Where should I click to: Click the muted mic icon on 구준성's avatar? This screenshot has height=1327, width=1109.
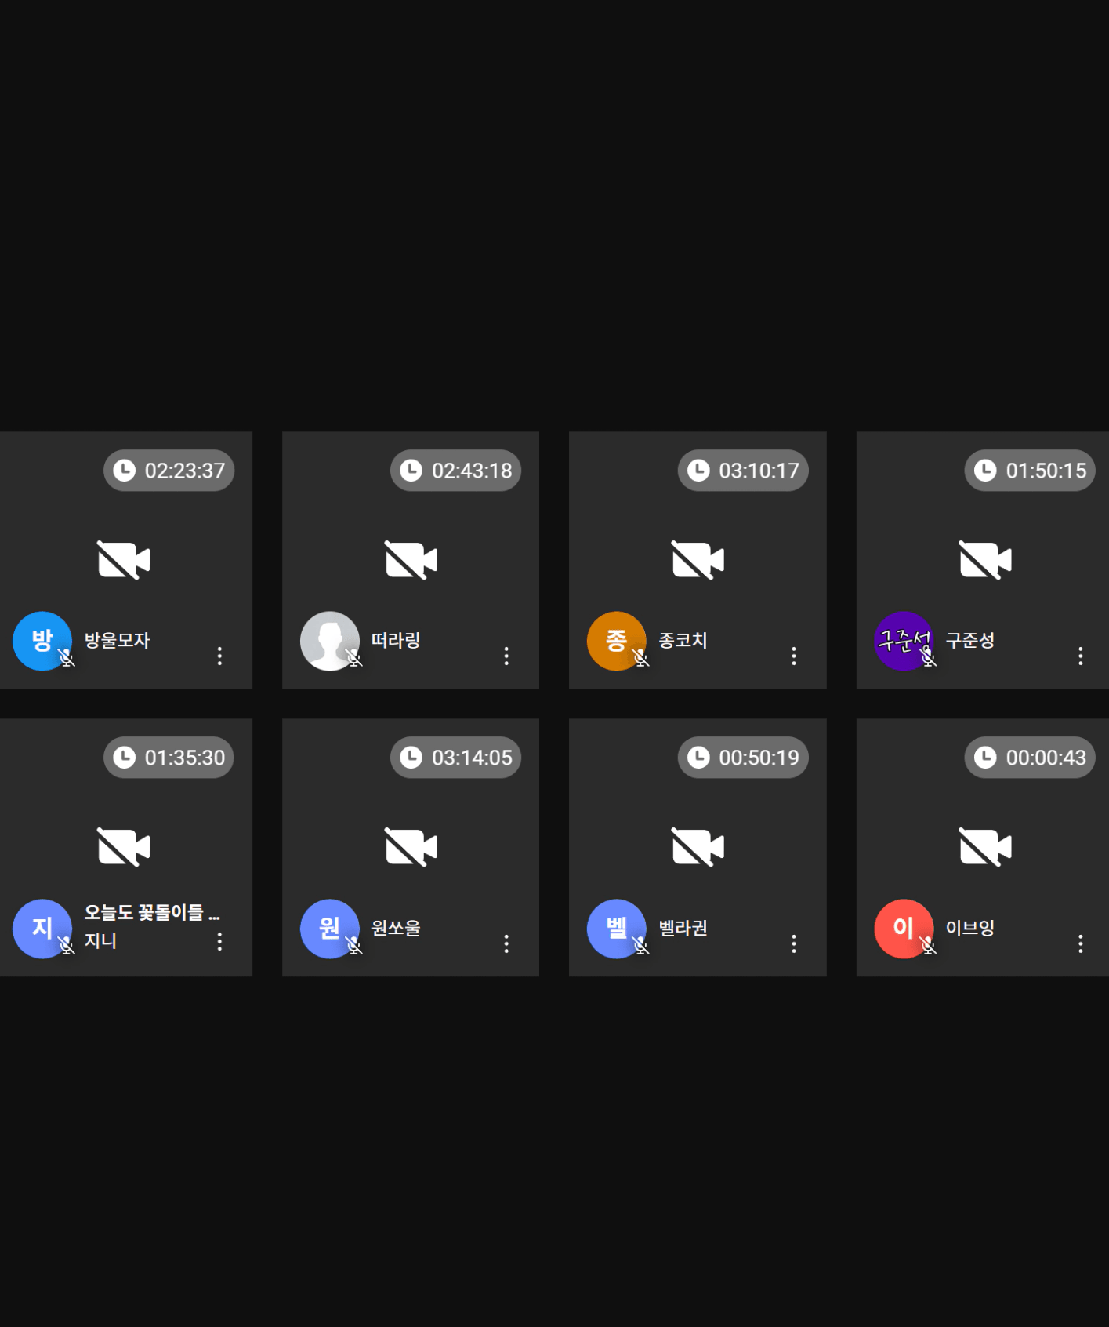point(928,658)
